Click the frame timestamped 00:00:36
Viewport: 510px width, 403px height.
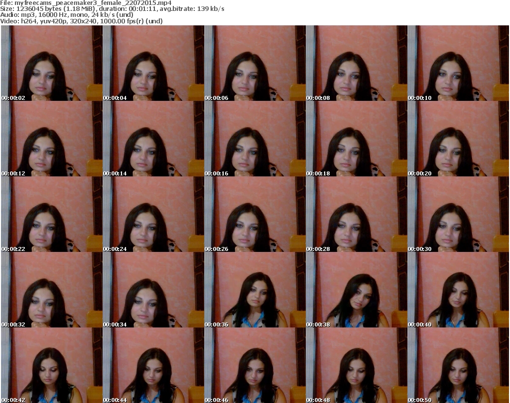point(255,290)
